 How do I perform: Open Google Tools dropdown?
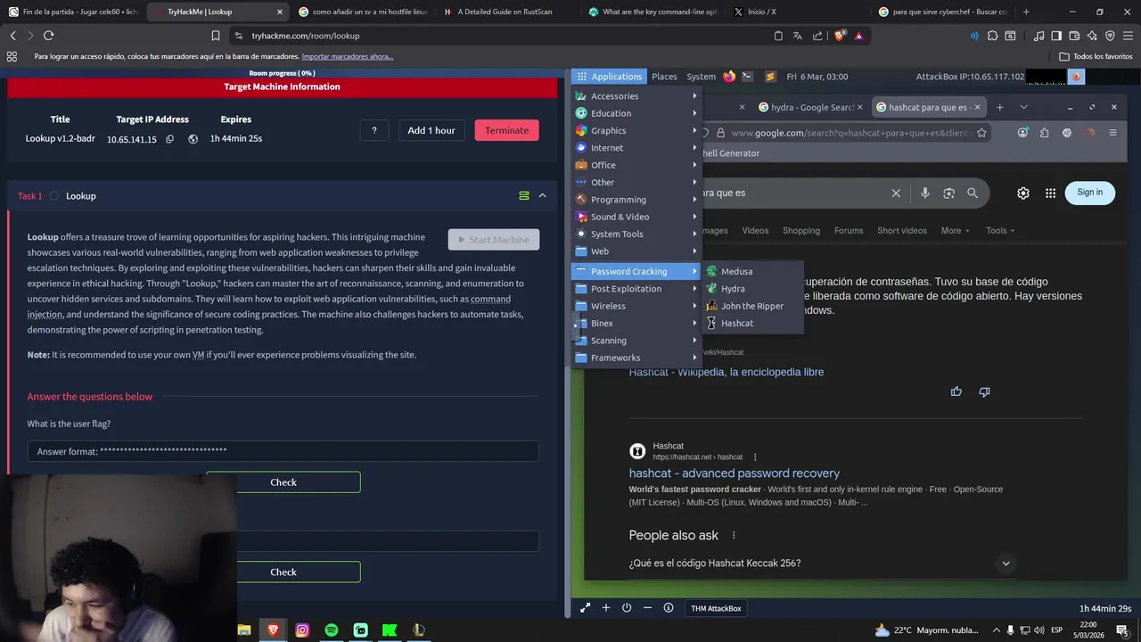pyautogui.click(x=1000, y=231)
